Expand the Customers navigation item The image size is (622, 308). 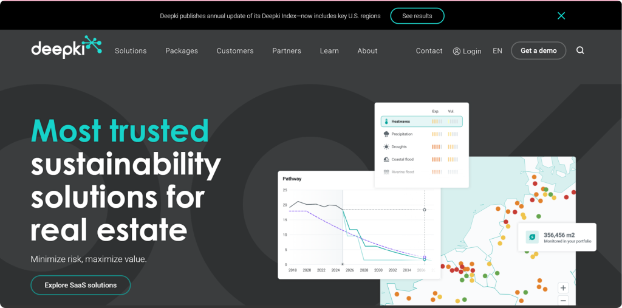click(x=235, y=51)
